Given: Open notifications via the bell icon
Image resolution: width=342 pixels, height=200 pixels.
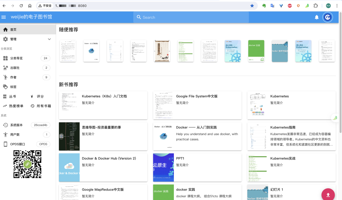Looking at the screenshot, I should pos(316,17).
